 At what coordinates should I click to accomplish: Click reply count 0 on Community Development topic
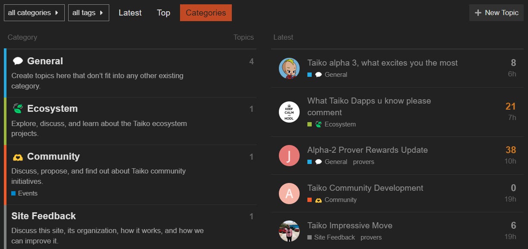pos(513,188)
